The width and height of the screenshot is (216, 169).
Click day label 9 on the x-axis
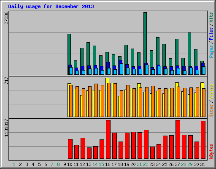[x=65, y=164]
